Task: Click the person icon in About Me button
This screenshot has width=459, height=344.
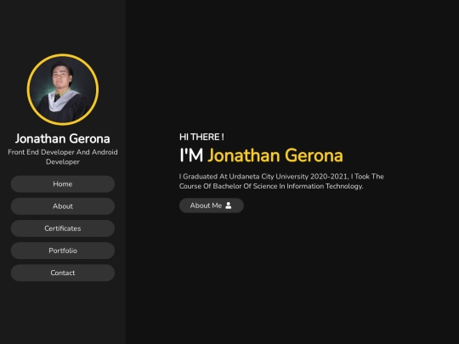Action: [229, 206]
